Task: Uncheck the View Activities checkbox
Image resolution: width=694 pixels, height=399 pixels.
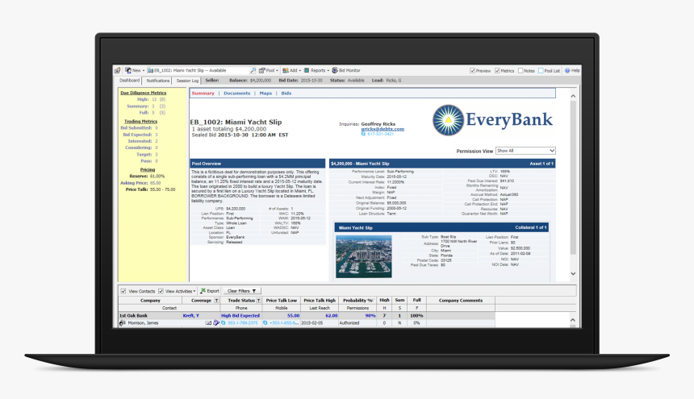Action: (161, 291)
